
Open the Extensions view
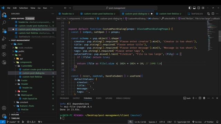pyautogui.click(x=4, y=46)
